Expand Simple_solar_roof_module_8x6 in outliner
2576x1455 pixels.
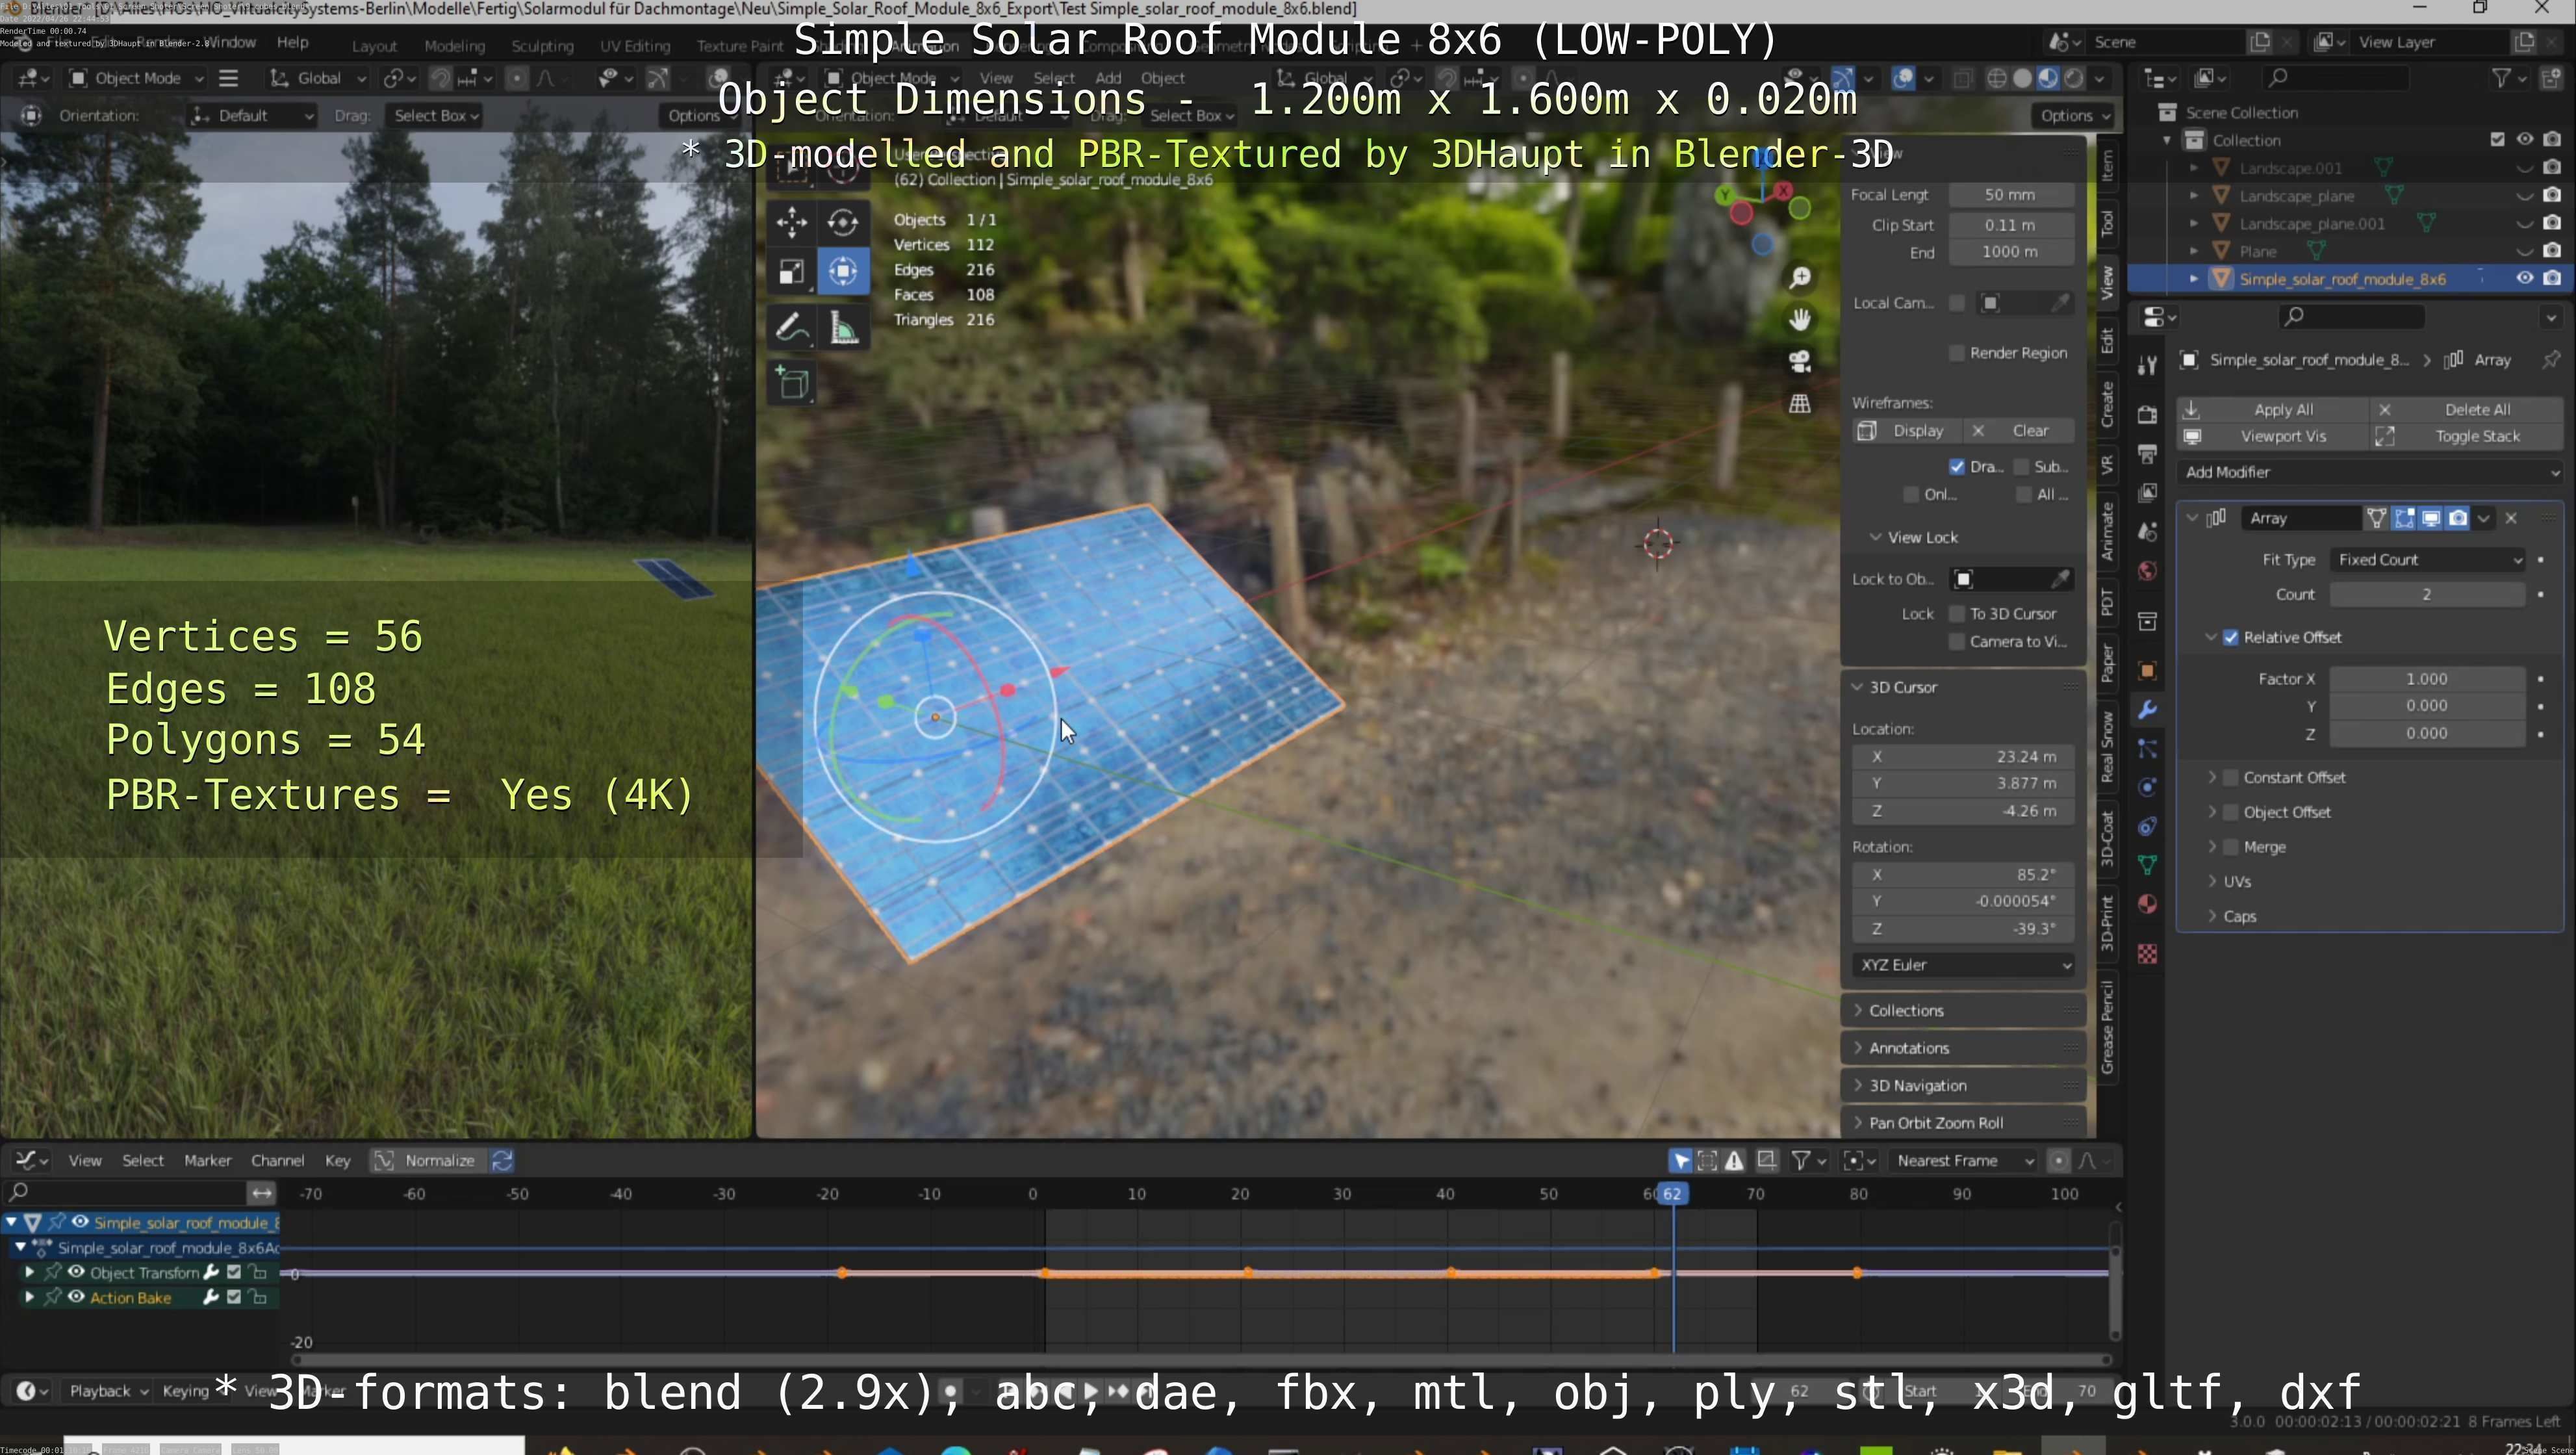[2194, 279]
